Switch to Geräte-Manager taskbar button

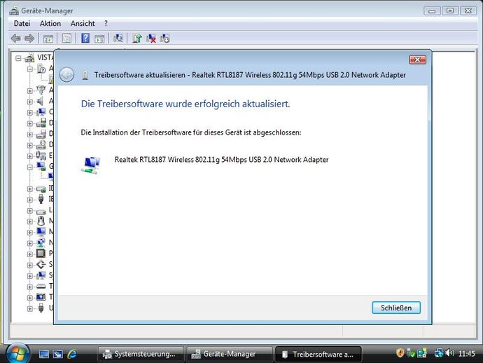pyautogui.click(x=230, y=354)
